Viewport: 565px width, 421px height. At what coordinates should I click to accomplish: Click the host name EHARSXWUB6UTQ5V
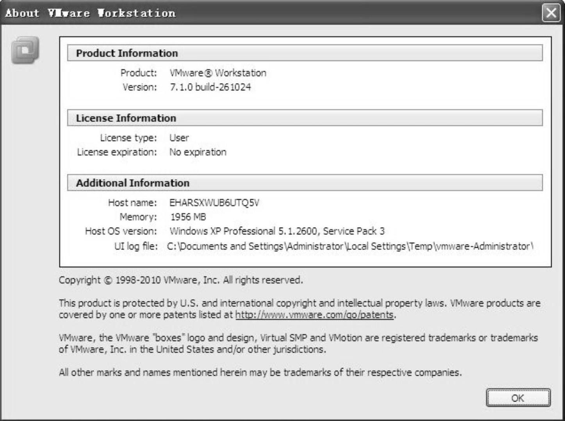tap(214, 203)
